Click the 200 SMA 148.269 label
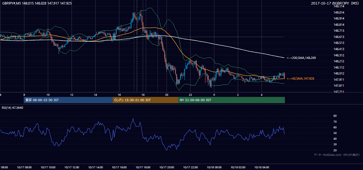 coord(301,58)
